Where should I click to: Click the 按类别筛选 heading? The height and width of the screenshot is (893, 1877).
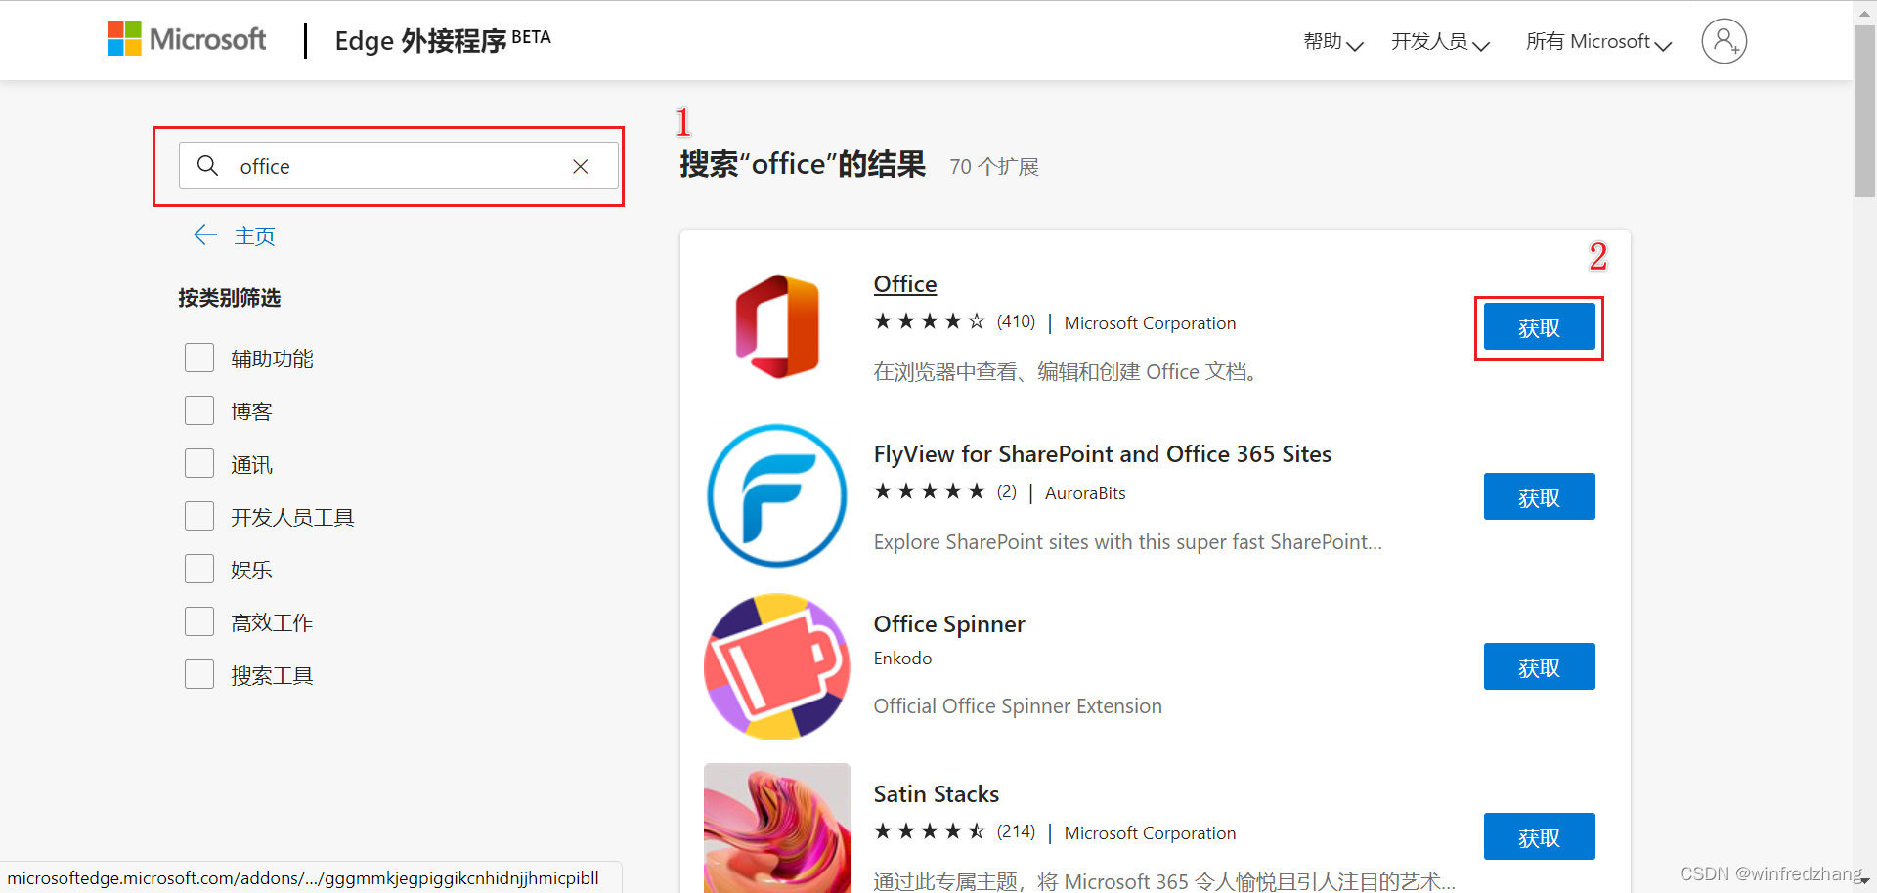tap(229, 298)
